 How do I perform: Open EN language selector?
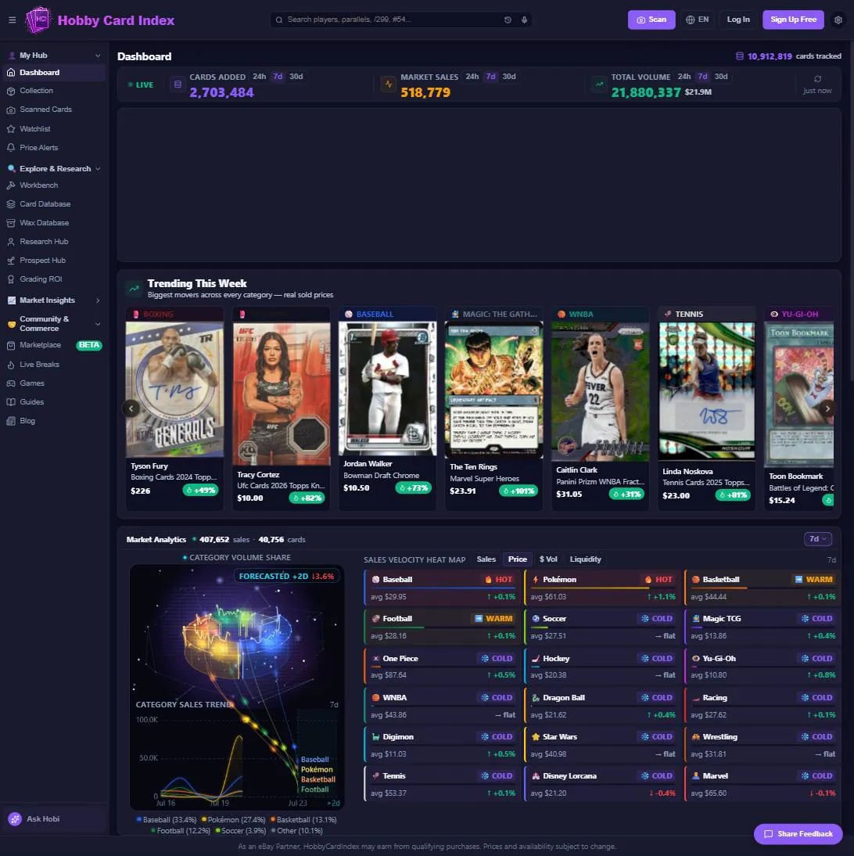pyautogui.click(x=698, y=20)
